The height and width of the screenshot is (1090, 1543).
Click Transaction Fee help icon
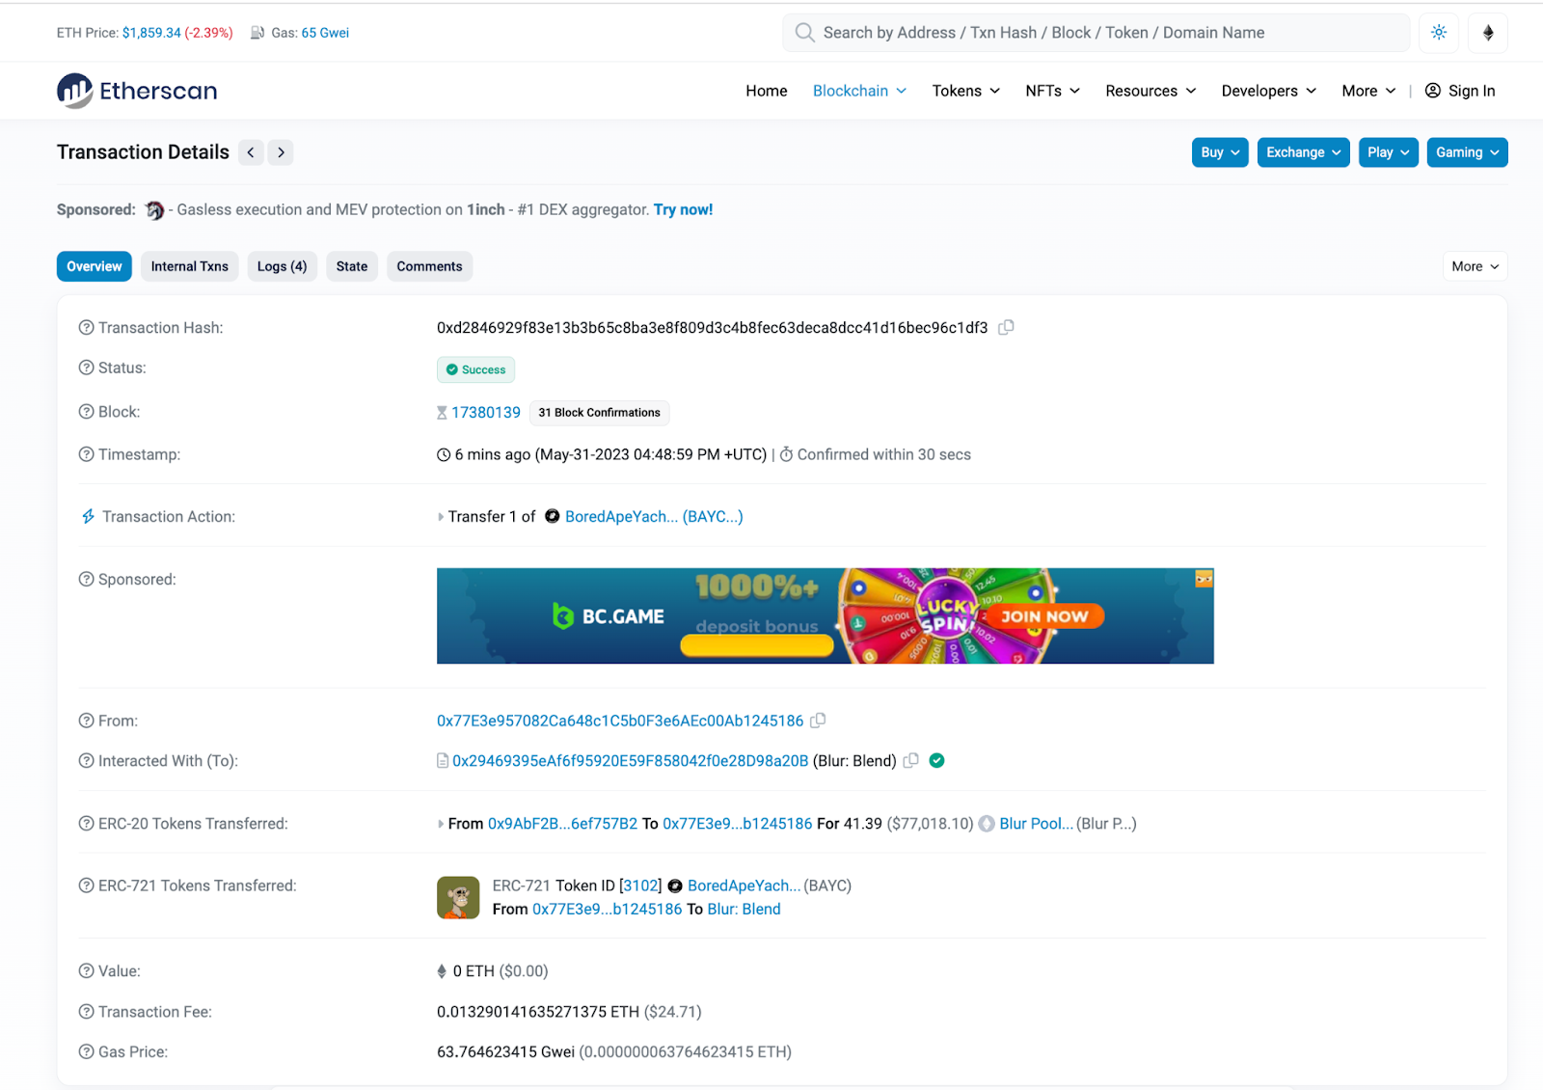click(87, 1012)
